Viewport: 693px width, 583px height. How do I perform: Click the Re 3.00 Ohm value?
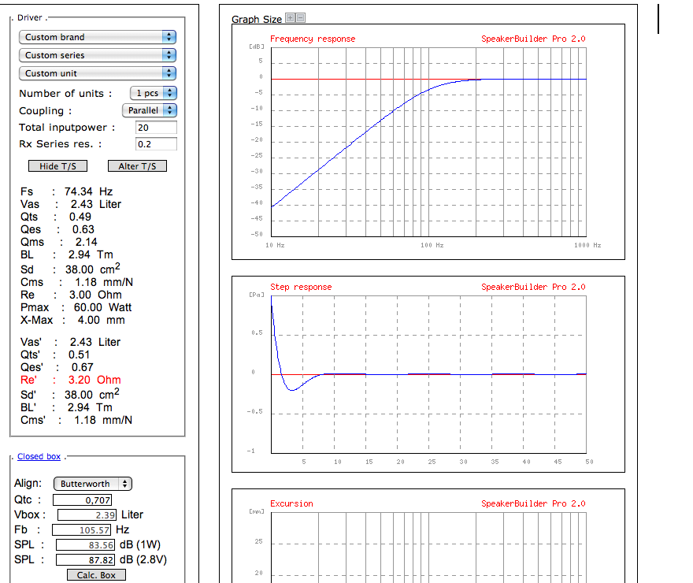[x=71, y=295]
